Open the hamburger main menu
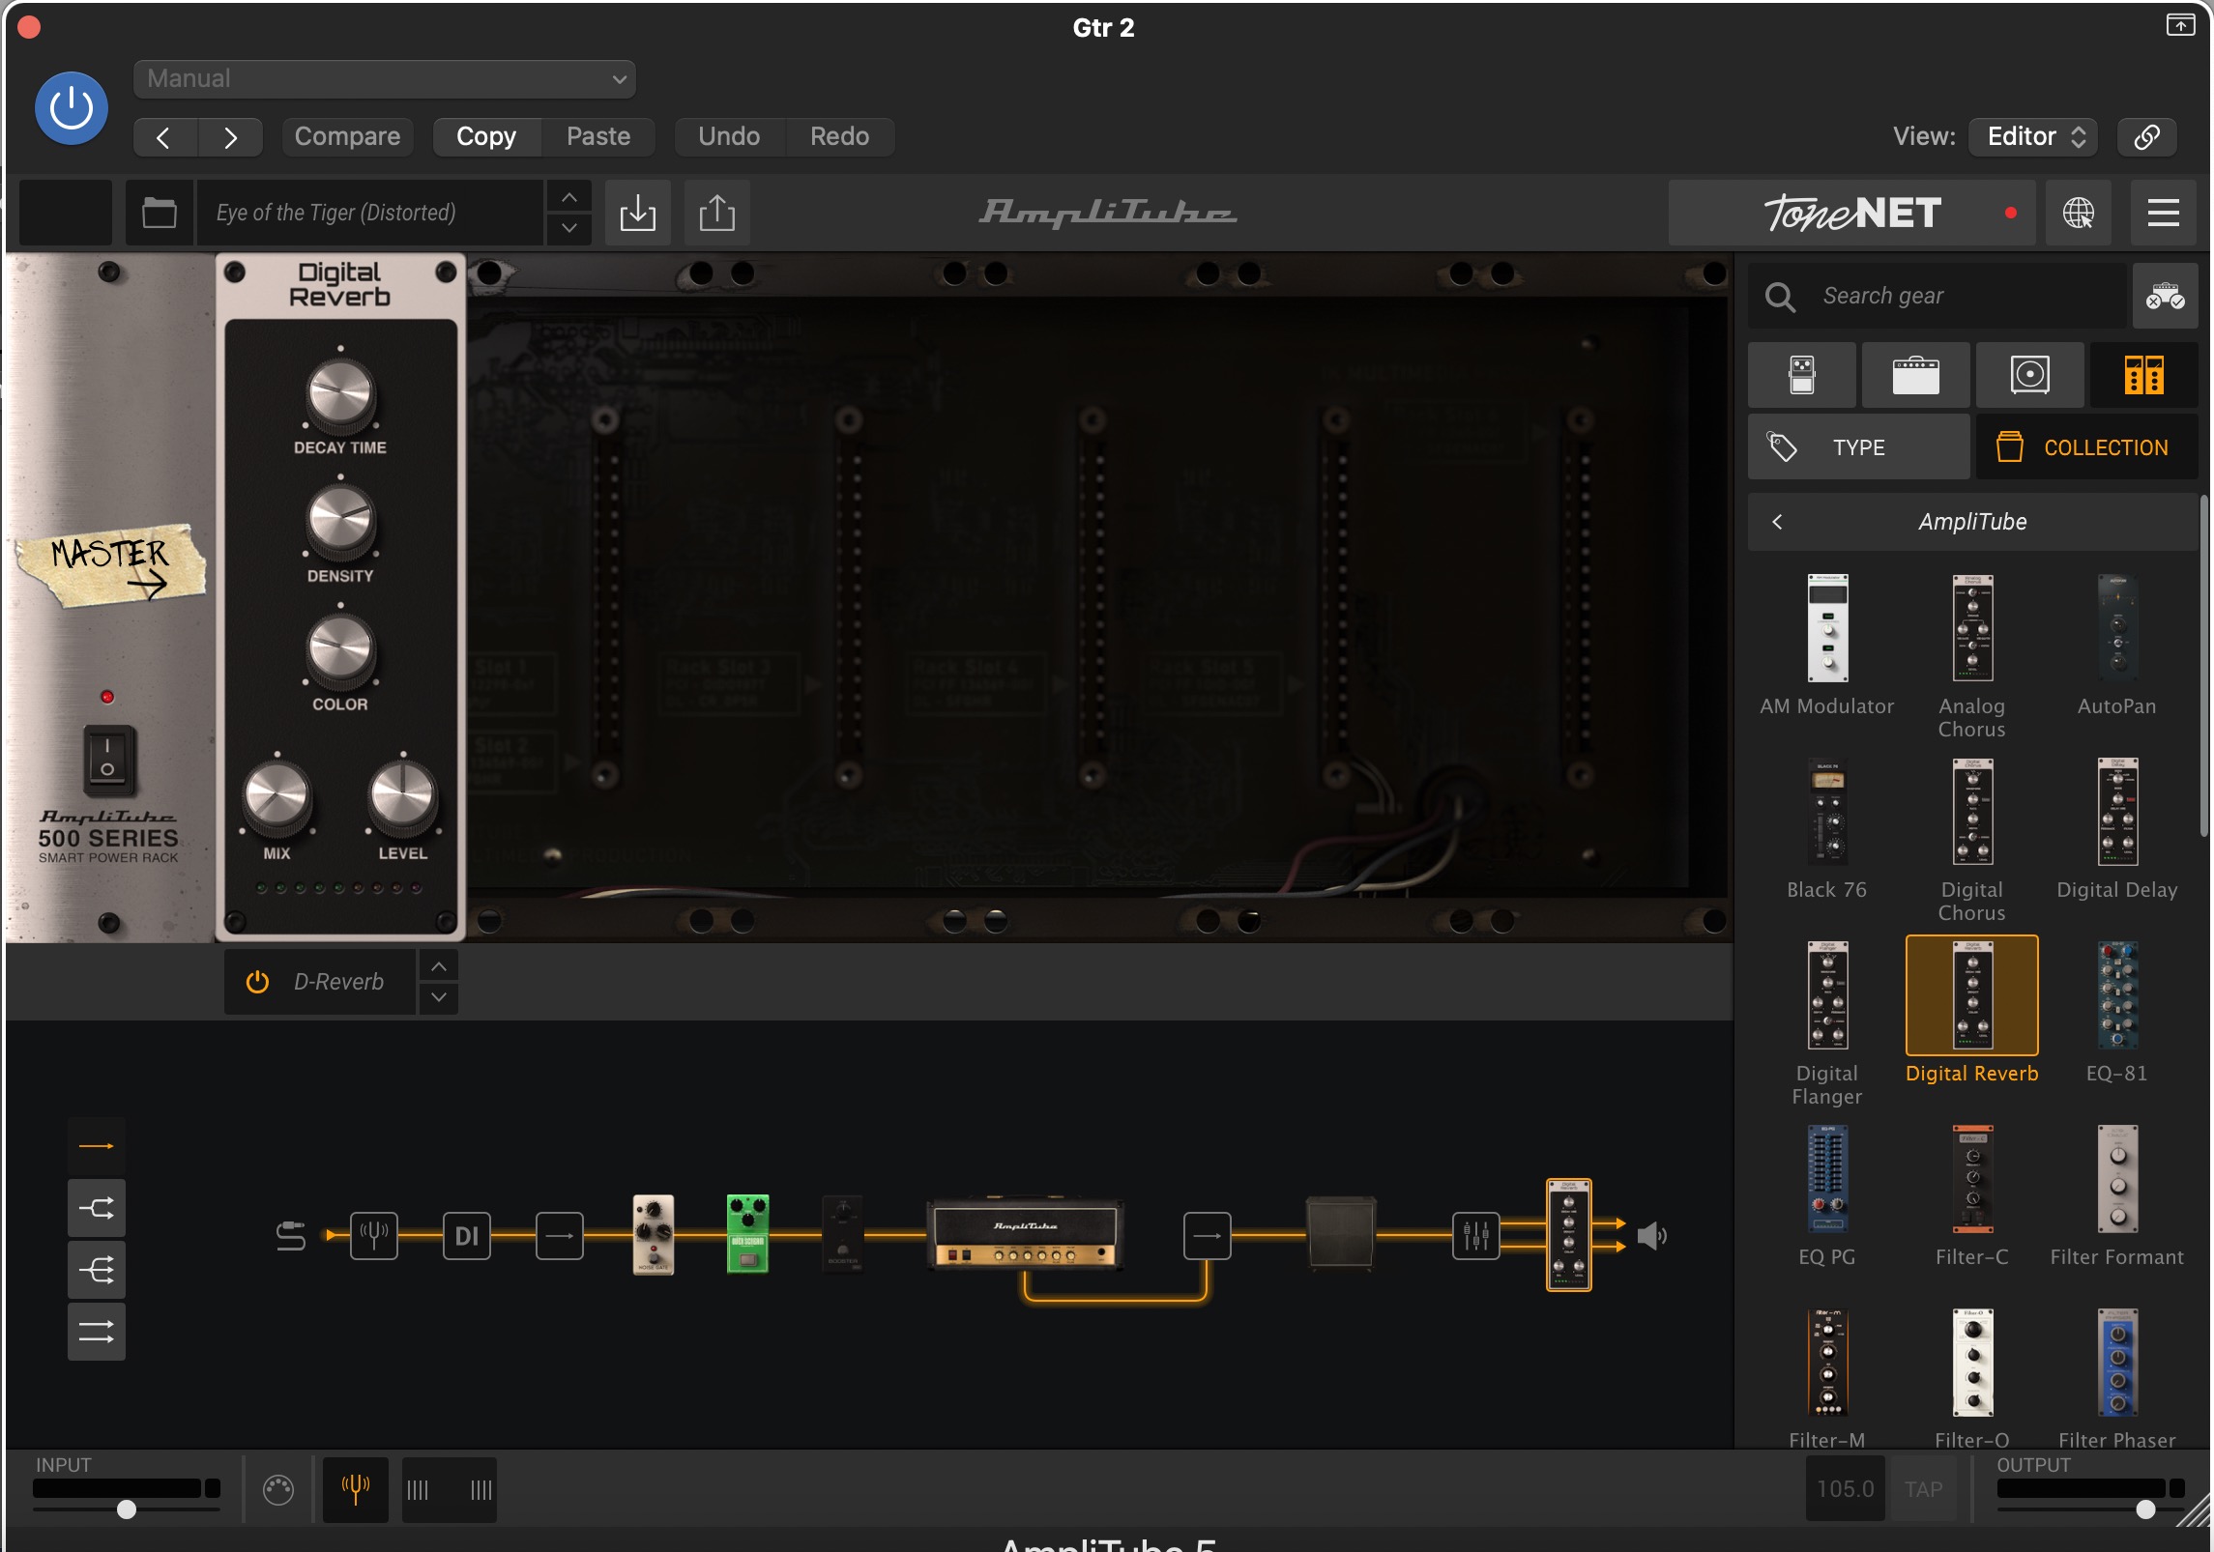 2164,213
